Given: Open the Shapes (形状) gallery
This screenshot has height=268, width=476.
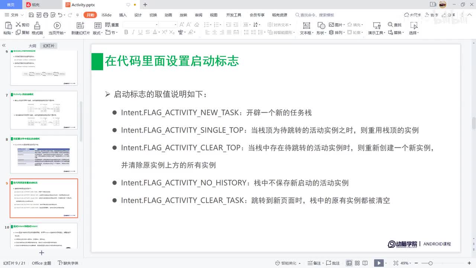Looking at the screenshot, I should tap(321, 28).
